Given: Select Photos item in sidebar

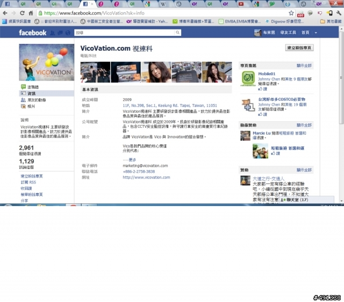Looking at the screenshot, I should point(27,106).
